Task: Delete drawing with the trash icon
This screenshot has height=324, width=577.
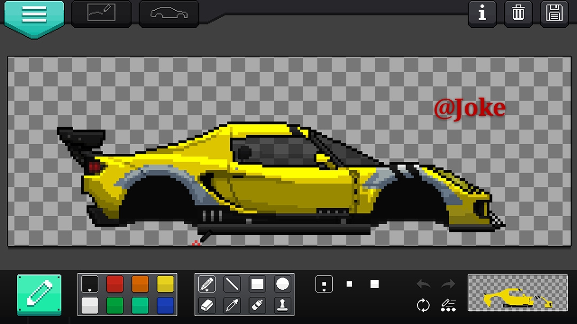Action: 518,13
